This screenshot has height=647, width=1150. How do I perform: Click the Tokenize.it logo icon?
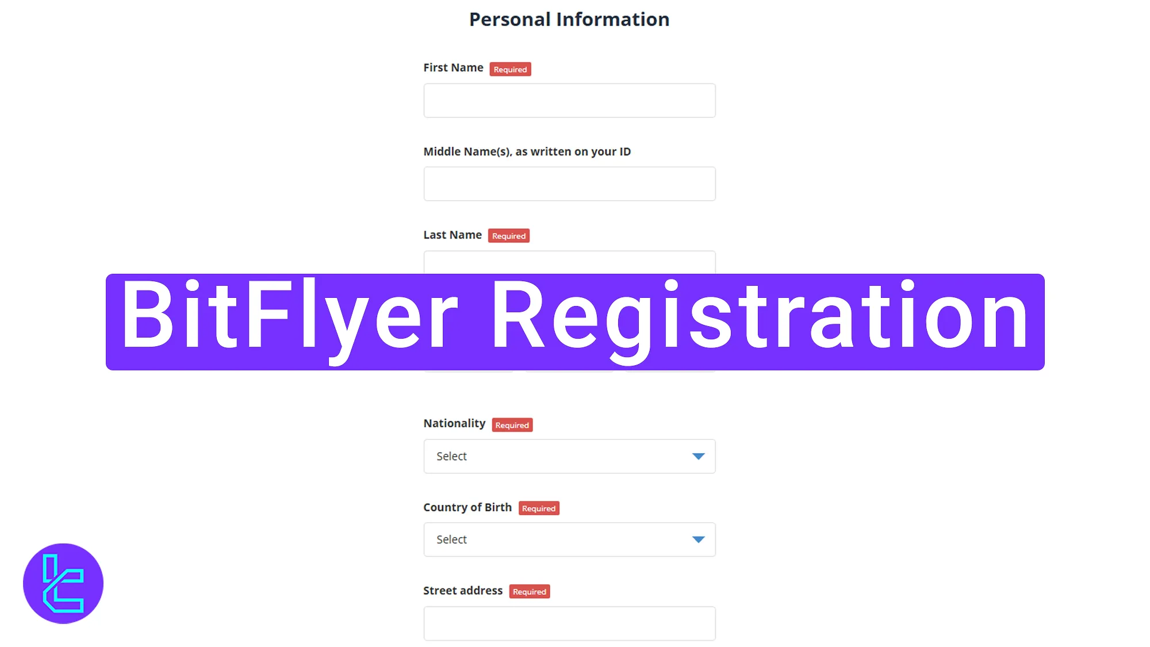[64, 583]
